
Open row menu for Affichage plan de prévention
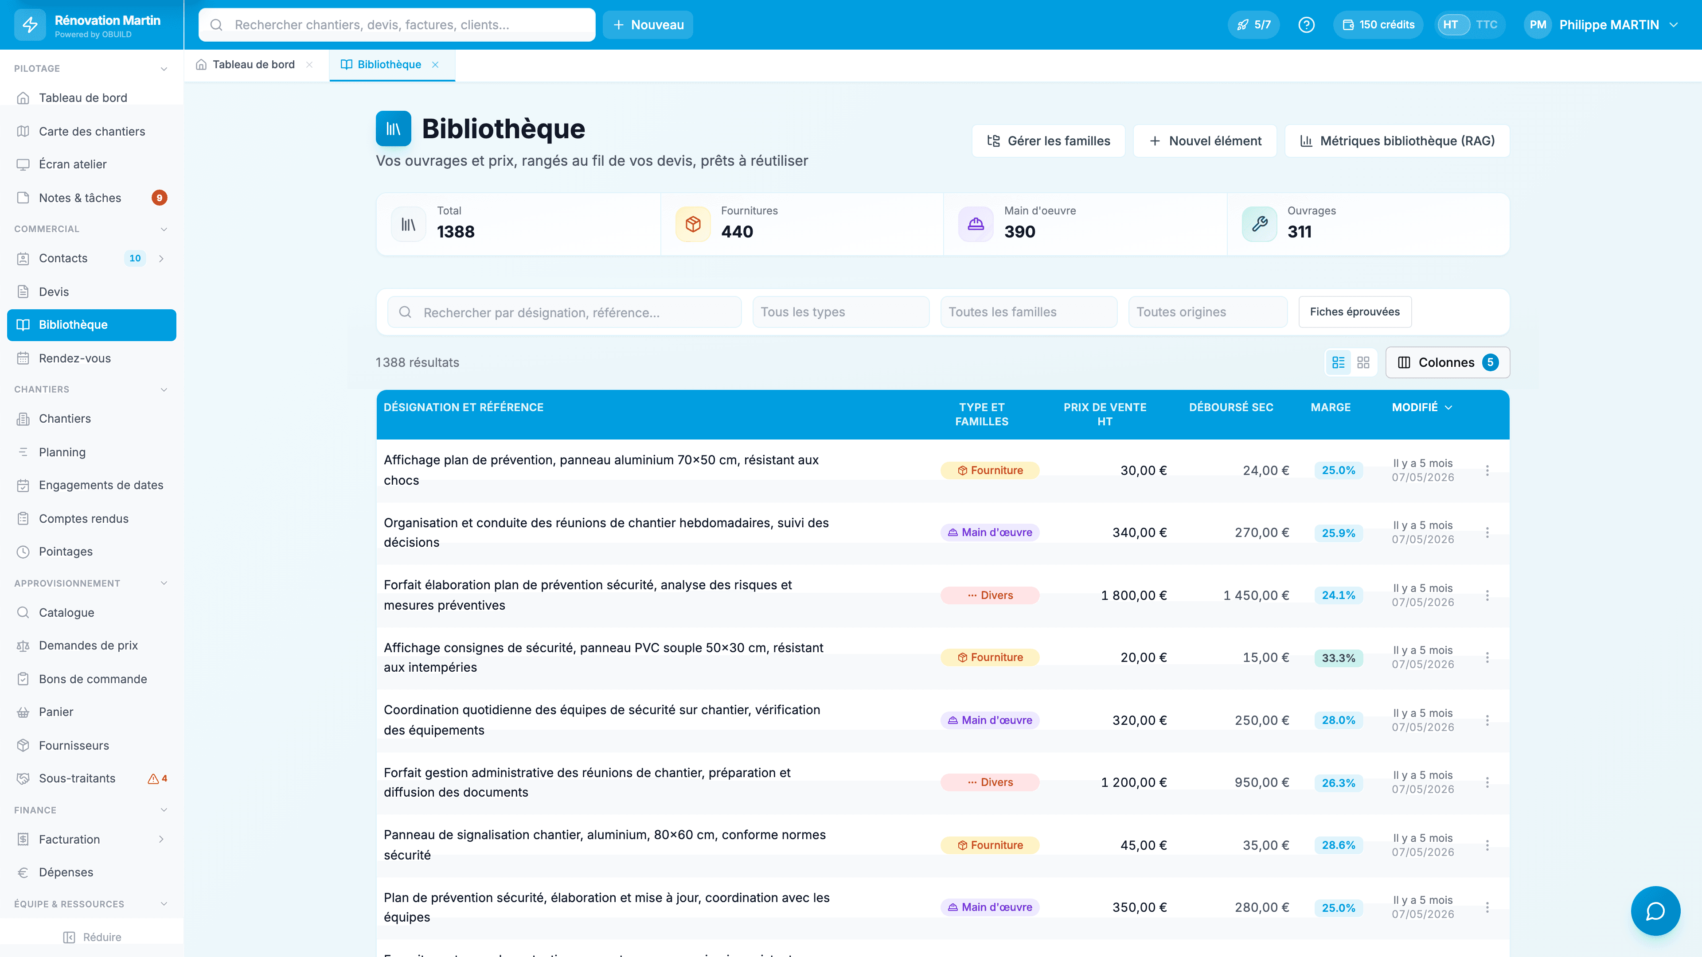tap(1487, 470)
